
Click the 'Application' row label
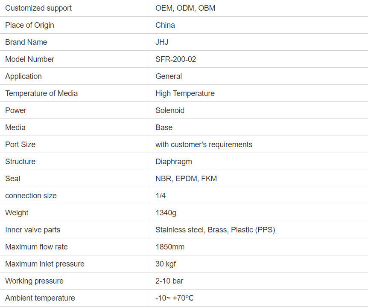point(23,76)
